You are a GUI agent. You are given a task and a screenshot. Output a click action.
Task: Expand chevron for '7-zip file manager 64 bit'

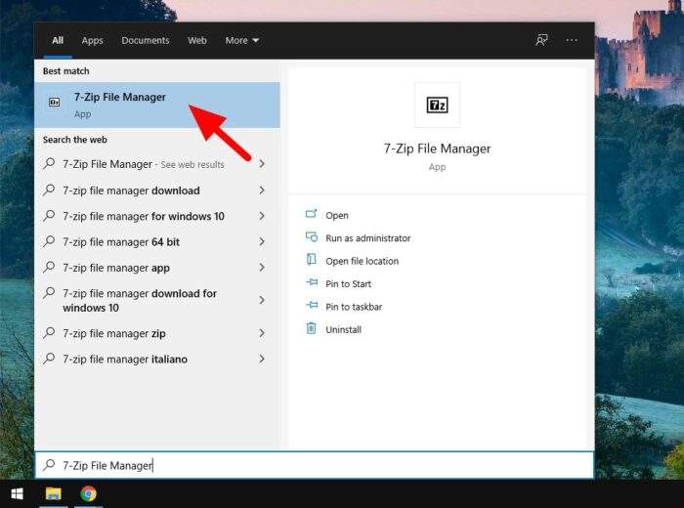point(262,241)
